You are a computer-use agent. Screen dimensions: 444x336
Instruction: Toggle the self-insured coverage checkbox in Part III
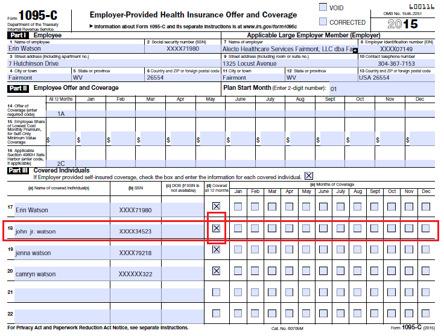tap(309, 176)
